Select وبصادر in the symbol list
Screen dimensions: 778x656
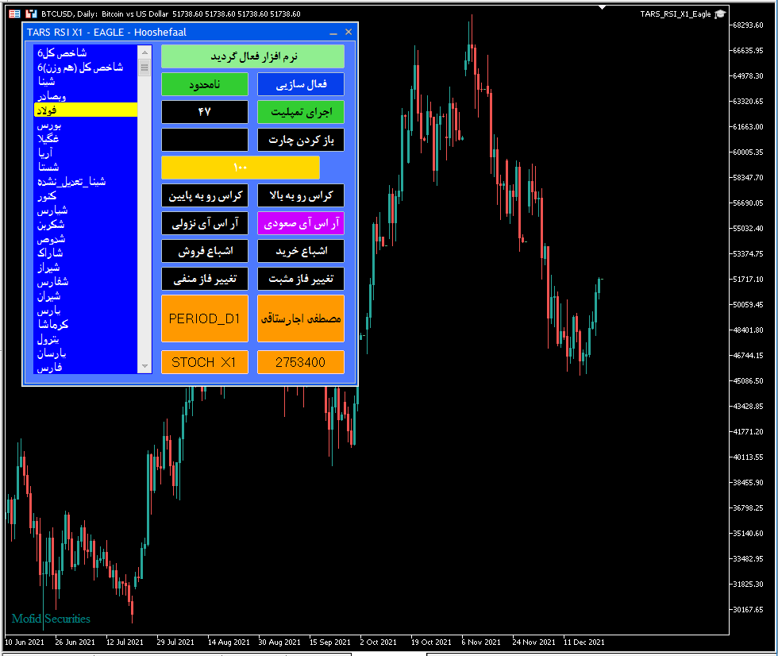[x=86, y=96]
